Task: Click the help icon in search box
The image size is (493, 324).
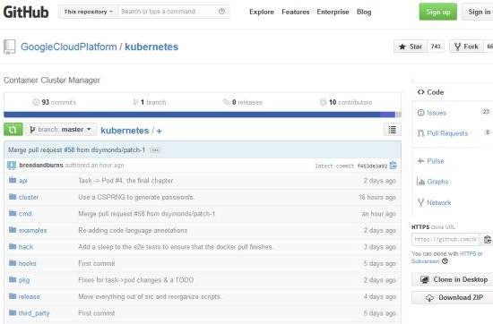Action: pos(222,12)
